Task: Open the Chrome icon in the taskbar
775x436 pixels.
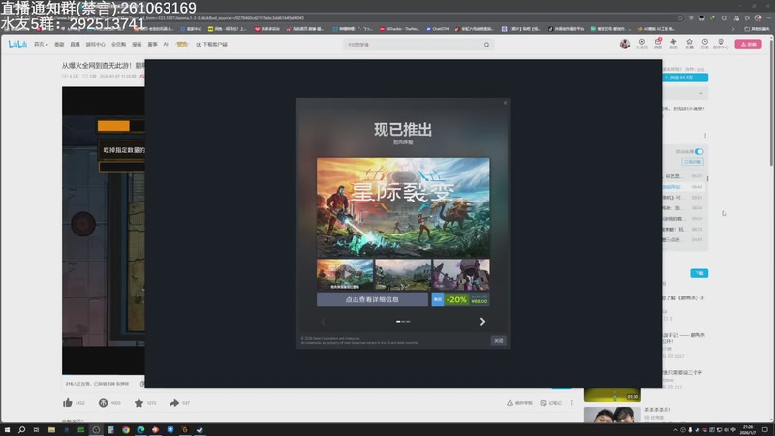Action: click(126, 430)
